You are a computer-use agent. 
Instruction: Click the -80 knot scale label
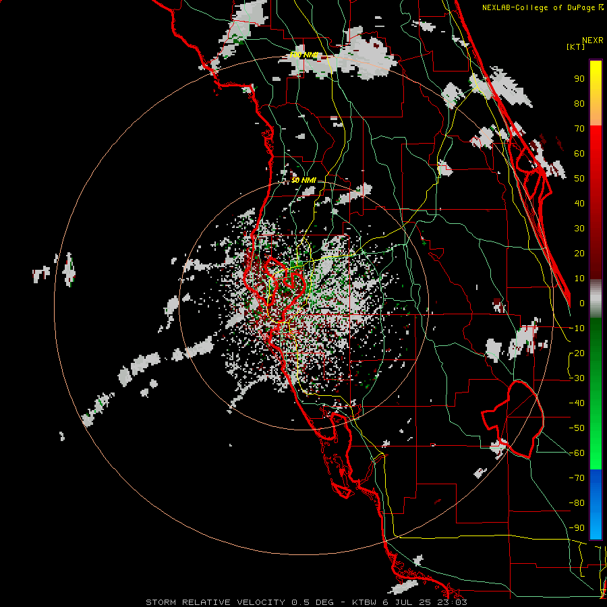click(x=577, y=503)
